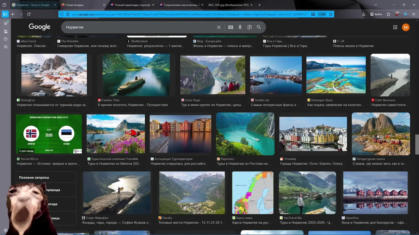Open link 'Города Норвегии: Осло, Берген, Олесу…'

click(313, 164)
